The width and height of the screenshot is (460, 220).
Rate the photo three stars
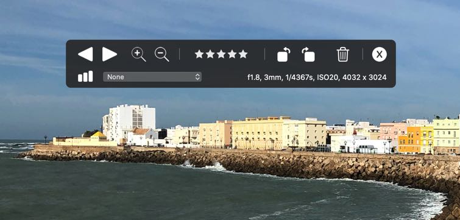point(221,54)
